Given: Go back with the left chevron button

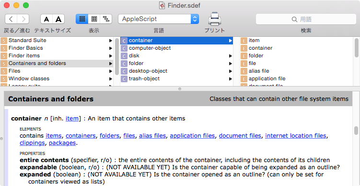Looking at the screenshot, I should coord(11,19).
